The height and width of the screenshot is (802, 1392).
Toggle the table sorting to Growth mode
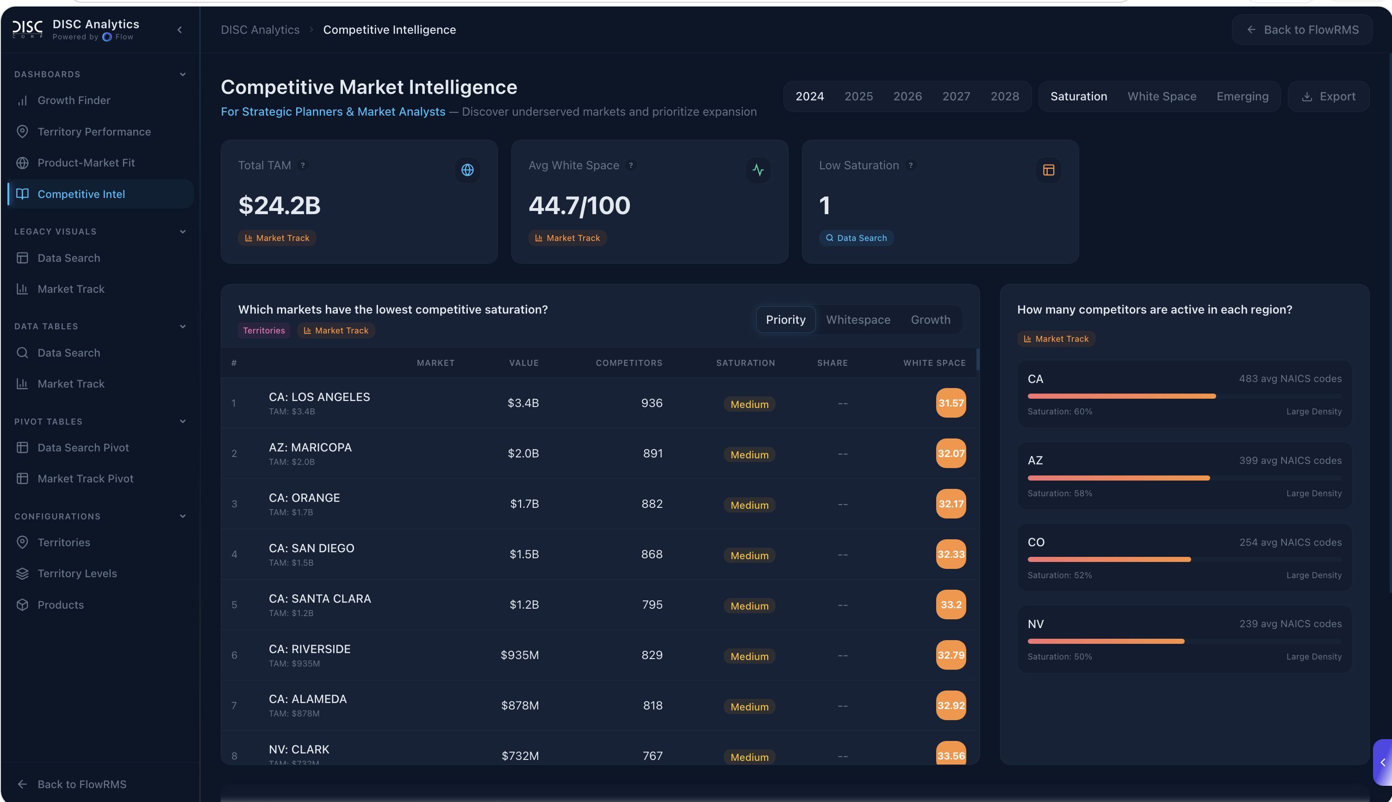tap(930, 320)
